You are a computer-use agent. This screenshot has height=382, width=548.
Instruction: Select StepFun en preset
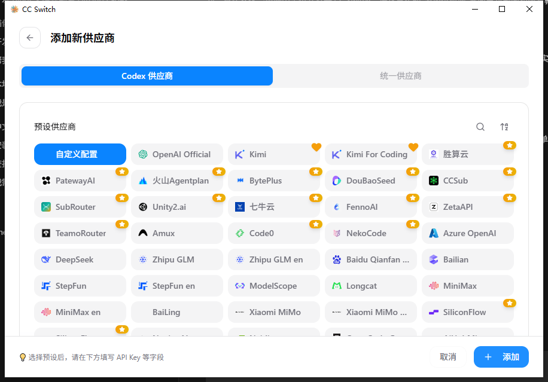177,286
